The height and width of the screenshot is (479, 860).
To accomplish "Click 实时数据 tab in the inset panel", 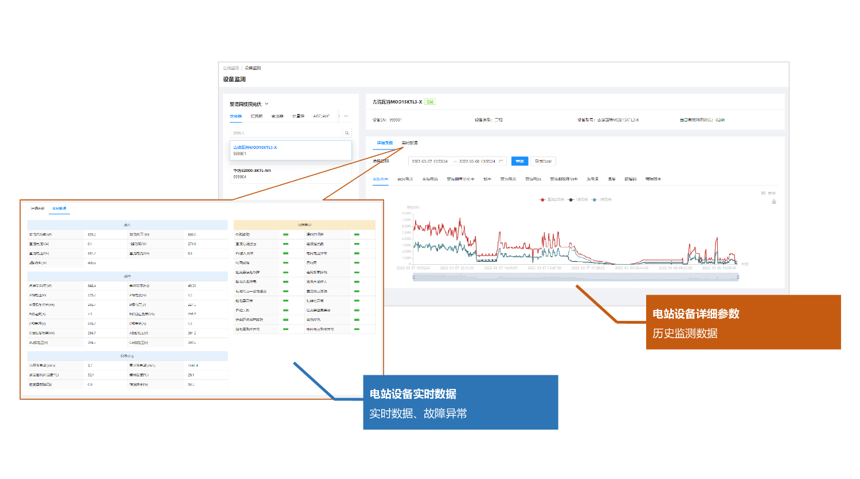I will [59, 209].
